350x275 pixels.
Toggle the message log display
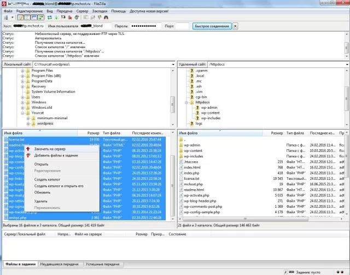click(x=21, y=17)
